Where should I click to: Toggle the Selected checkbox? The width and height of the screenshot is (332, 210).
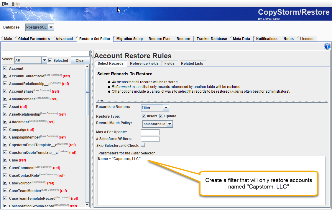[x=50, y=60]
